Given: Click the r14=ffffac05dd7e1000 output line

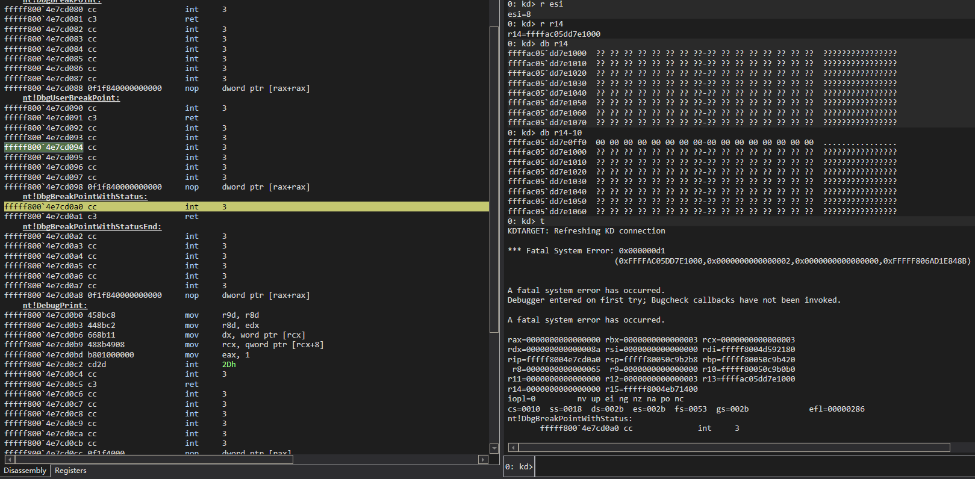Looking at the screenshot, I should tap(554, 34).
